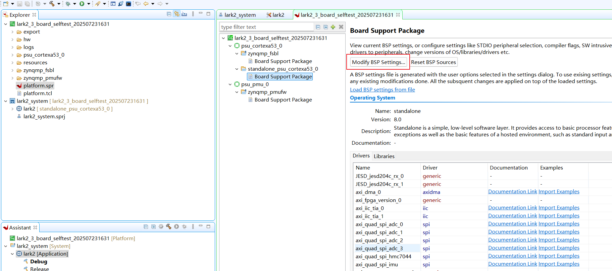Click the Driver column header
Image resolution: width=612 pixels, height=271 pixels.
(454, 167)
